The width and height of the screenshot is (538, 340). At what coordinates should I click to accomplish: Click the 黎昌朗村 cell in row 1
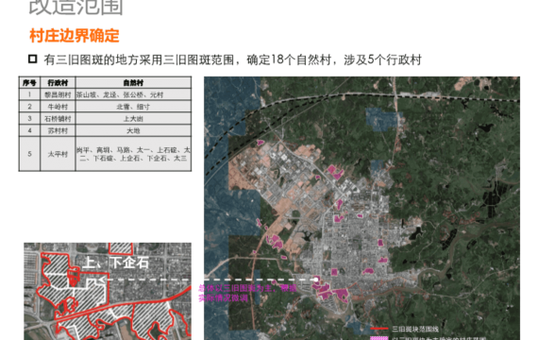58,94
